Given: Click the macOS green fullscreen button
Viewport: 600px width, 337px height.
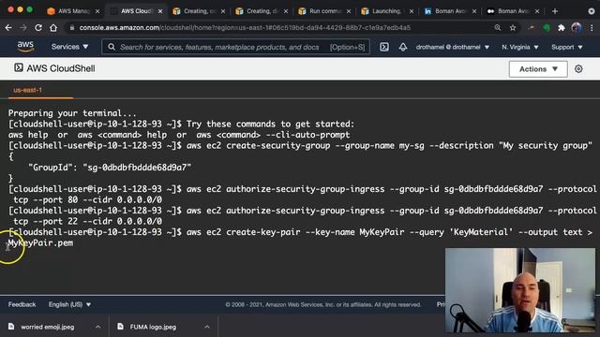Looking at the screenshot, I should click(29, 9).
